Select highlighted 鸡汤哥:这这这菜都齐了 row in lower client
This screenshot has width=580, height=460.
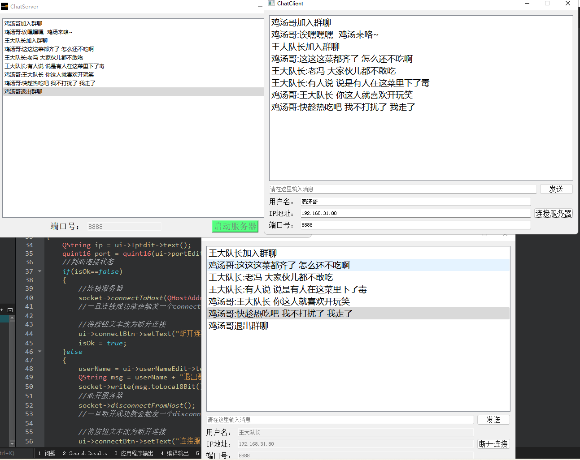tap(358, 265)
